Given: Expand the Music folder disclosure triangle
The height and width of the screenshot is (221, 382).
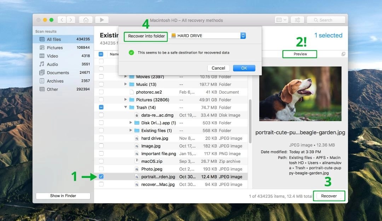Looking at the screenshot, I should (126, 84).
